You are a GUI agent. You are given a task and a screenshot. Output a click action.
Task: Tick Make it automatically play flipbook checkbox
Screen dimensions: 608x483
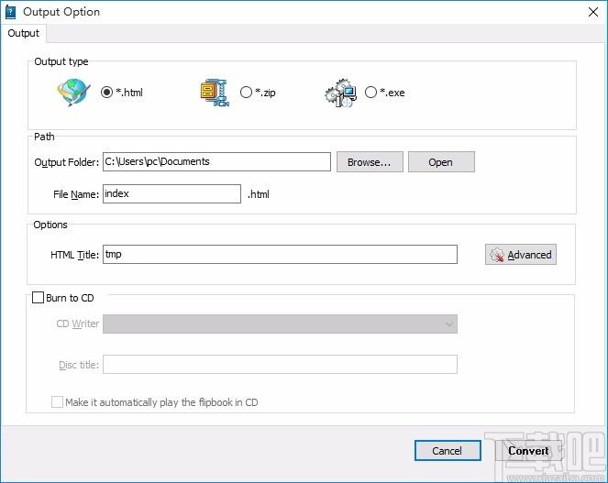point(57,402)
